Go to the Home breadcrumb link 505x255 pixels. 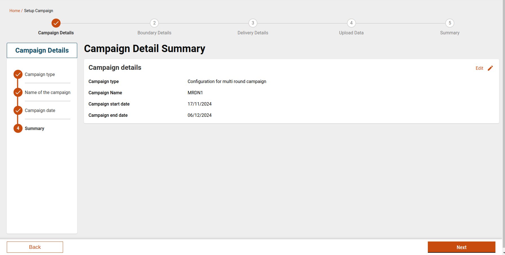point(15,11)
